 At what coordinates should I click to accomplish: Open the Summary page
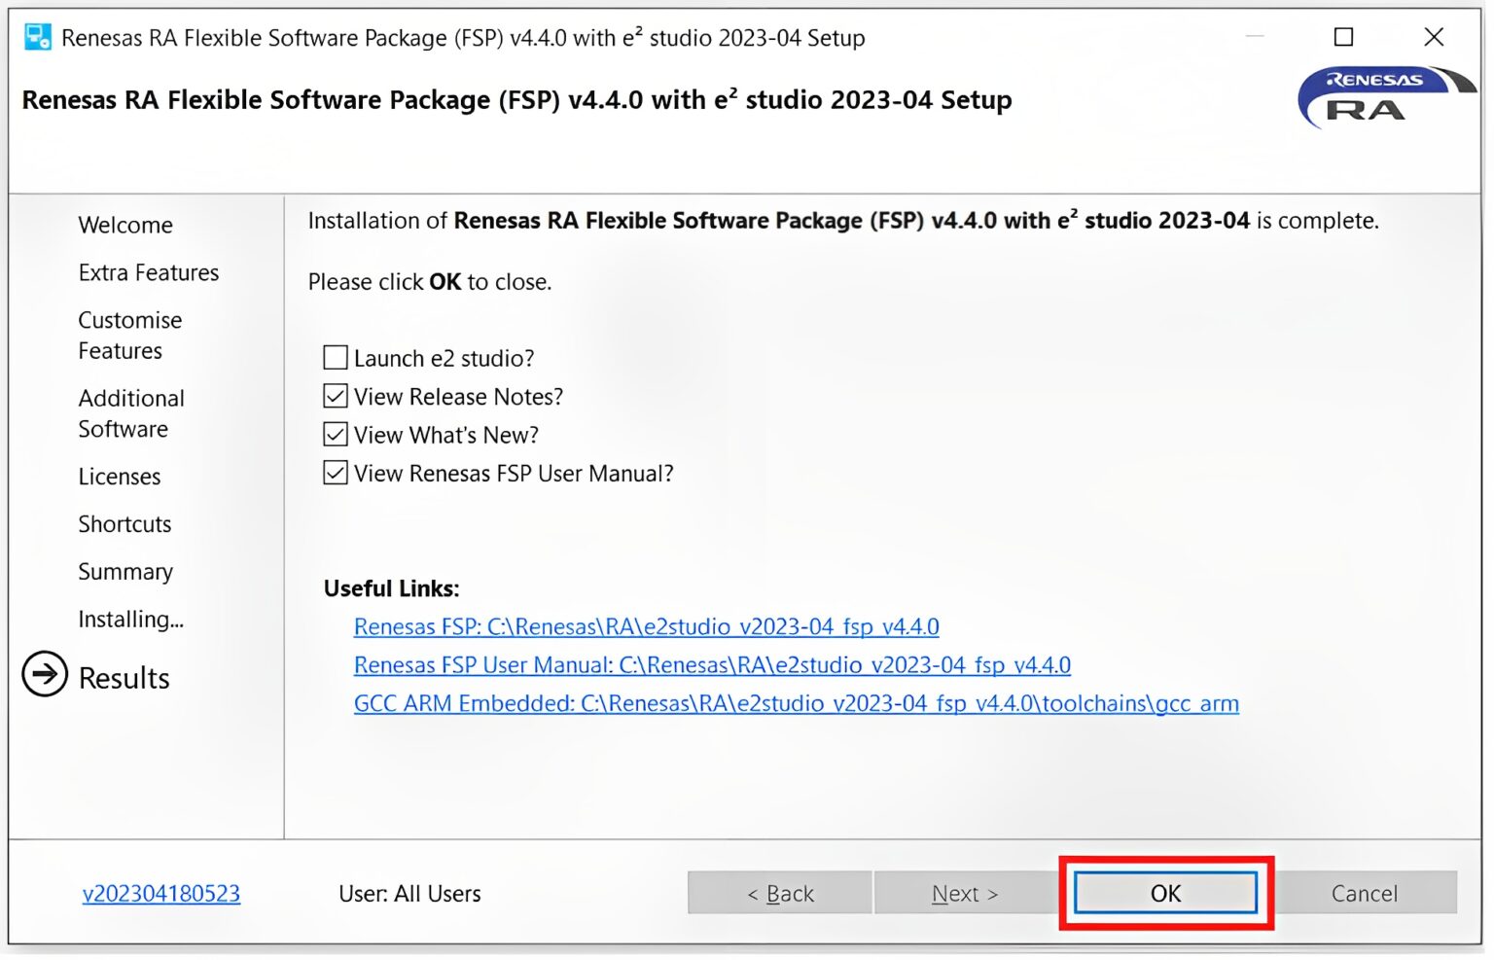pos(125,572)
